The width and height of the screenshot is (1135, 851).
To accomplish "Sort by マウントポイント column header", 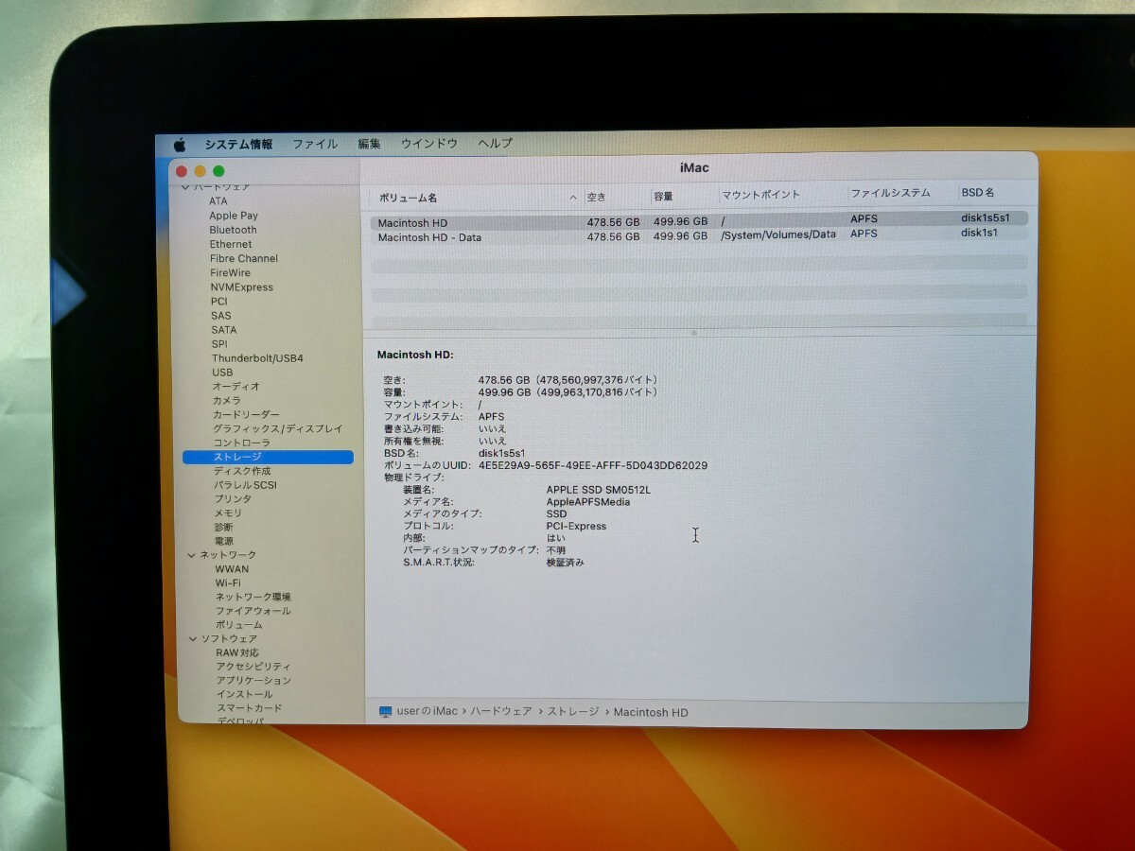I will coord(760,194).
